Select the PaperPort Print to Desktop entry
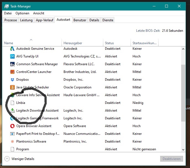This screenshot has width=190, height=168. [38, 134]
